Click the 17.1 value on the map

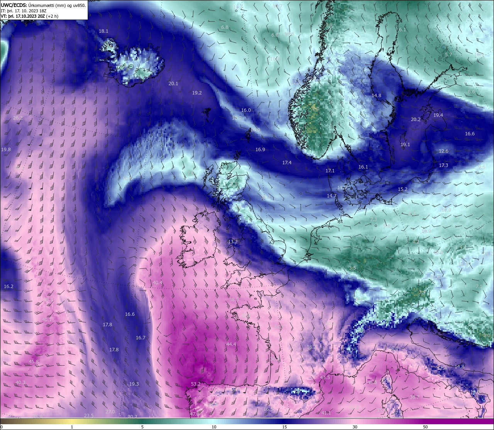(x=330, y=171)
